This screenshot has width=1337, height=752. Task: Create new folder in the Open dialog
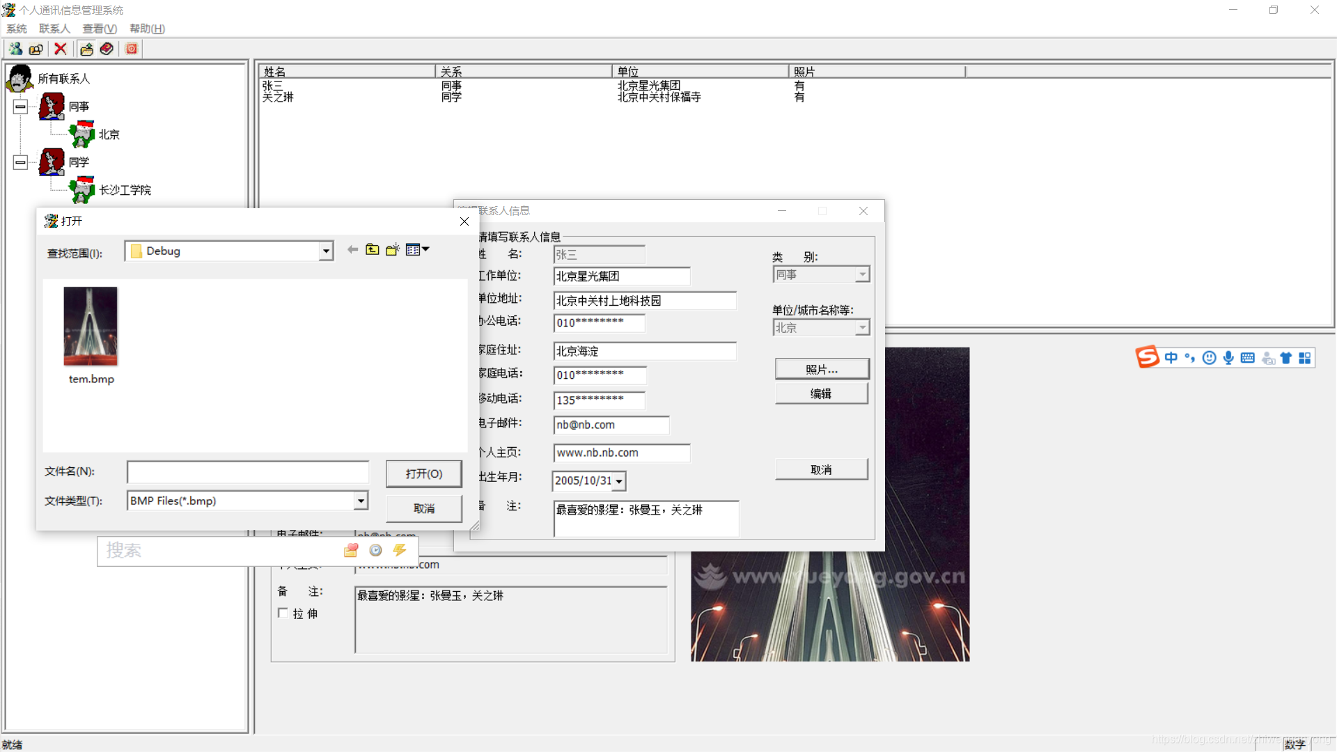(x=393, y=250)
